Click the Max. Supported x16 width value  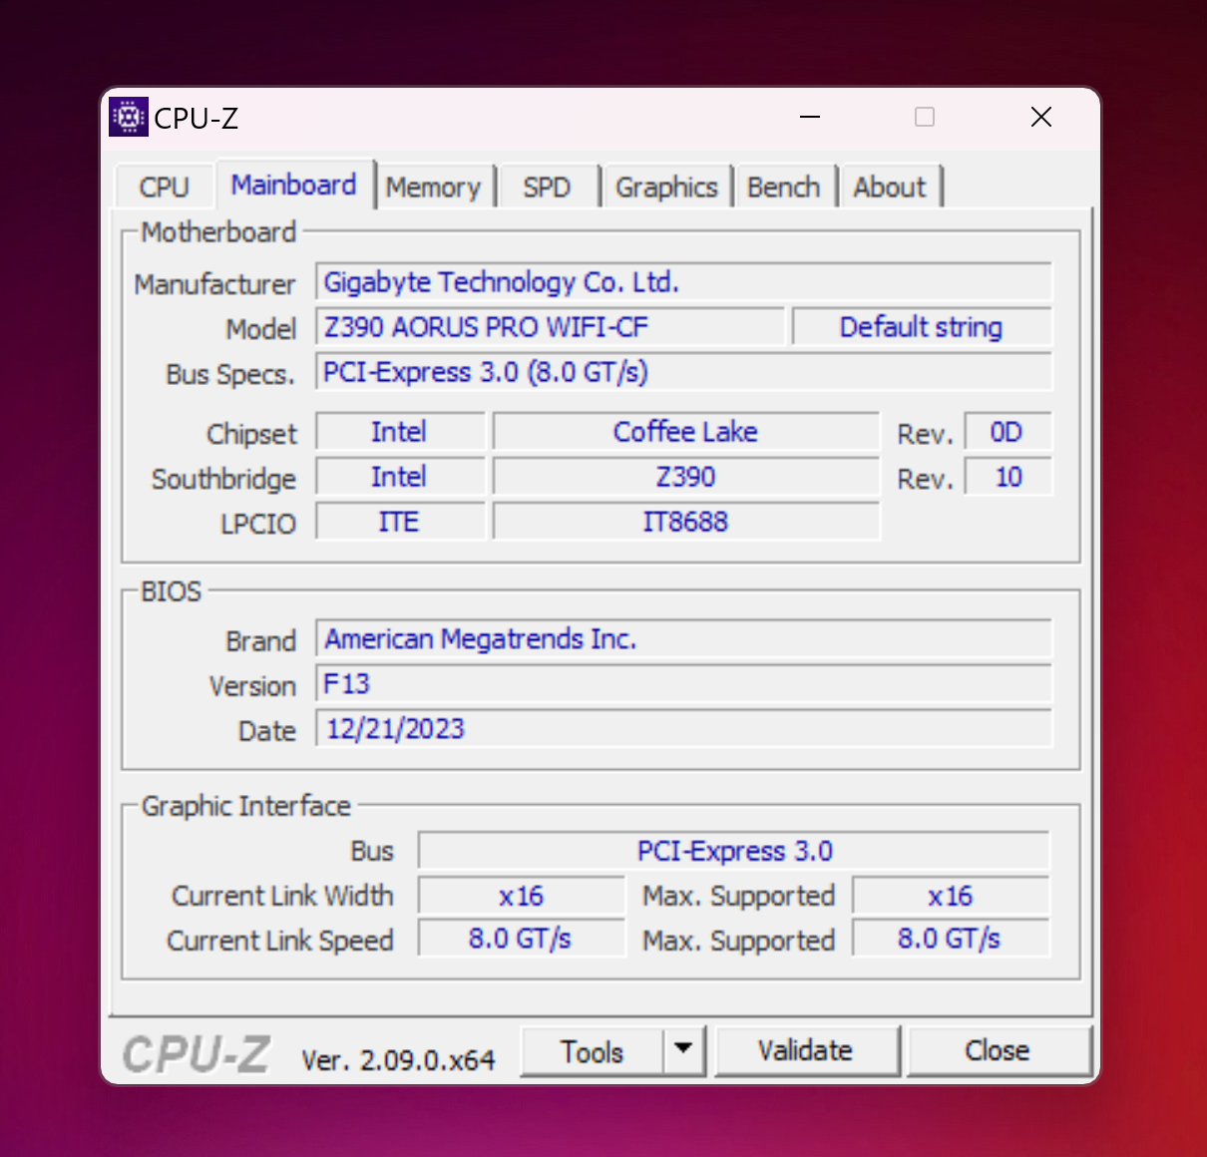pyautogui.click(x=951, y=896)
